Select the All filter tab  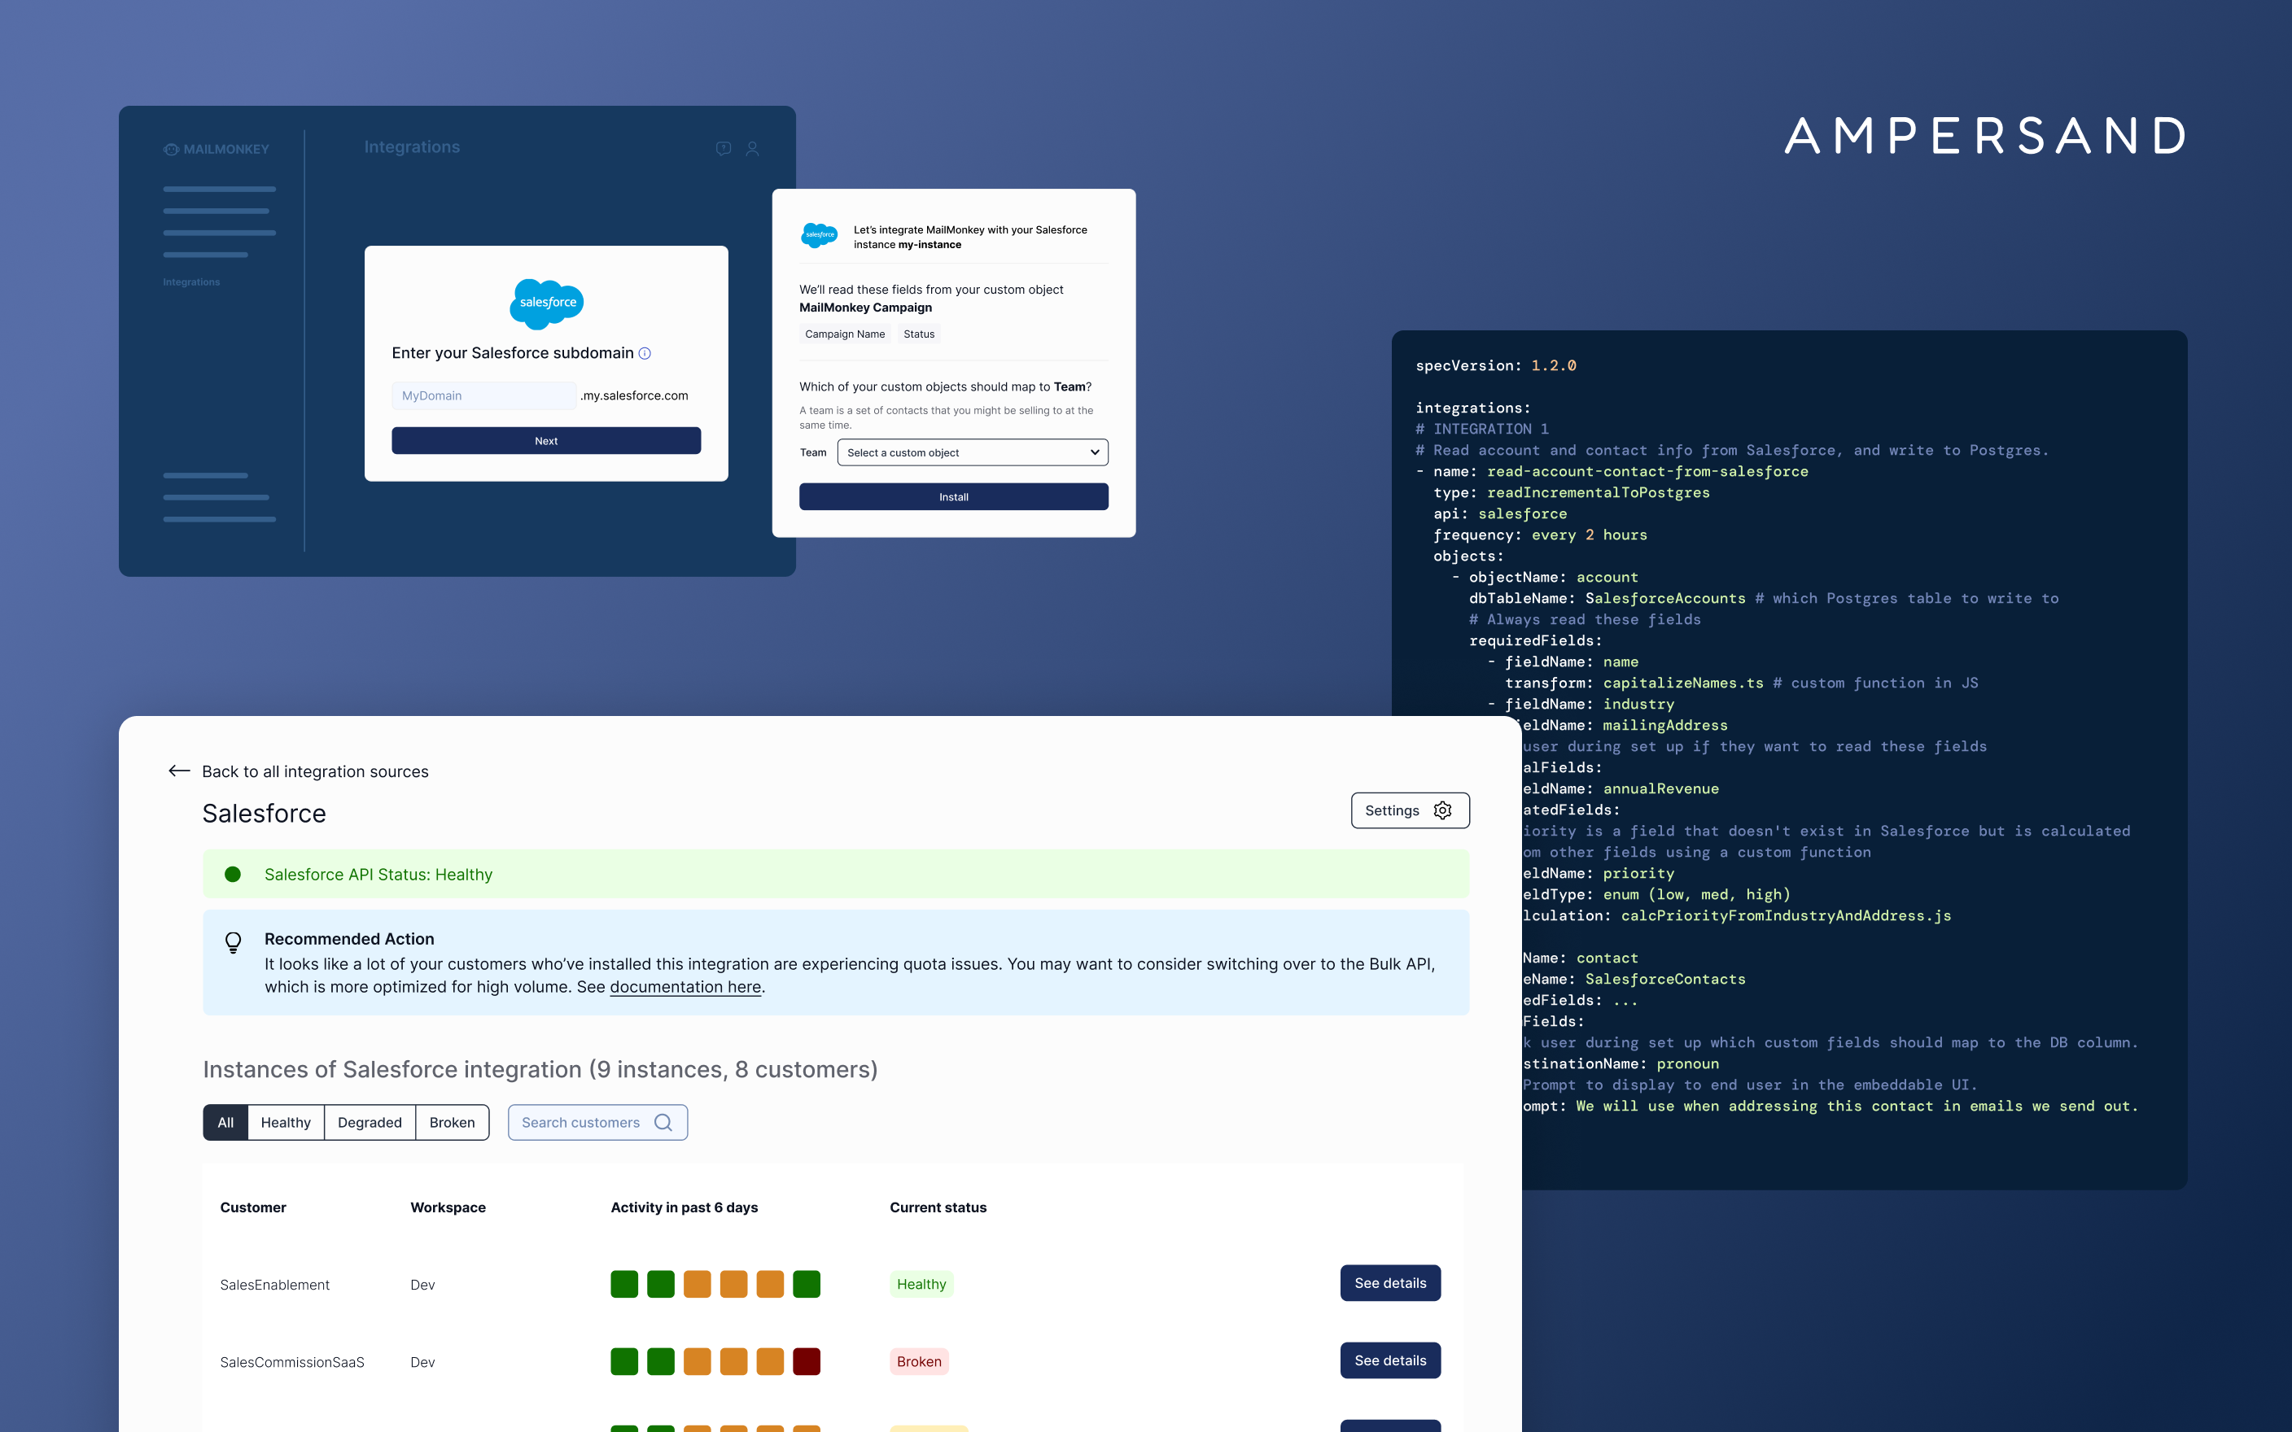point(225,1122)
